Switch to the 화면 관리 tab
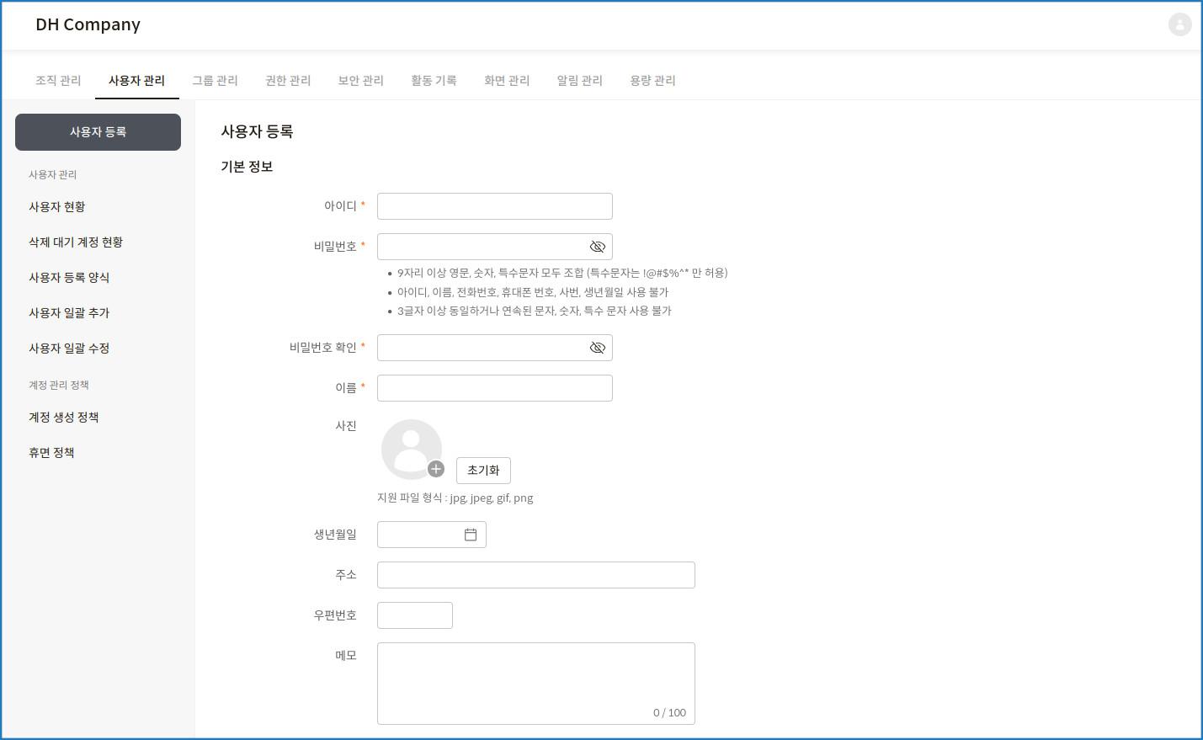The image size is (1203, 740). tap(507, 81)
